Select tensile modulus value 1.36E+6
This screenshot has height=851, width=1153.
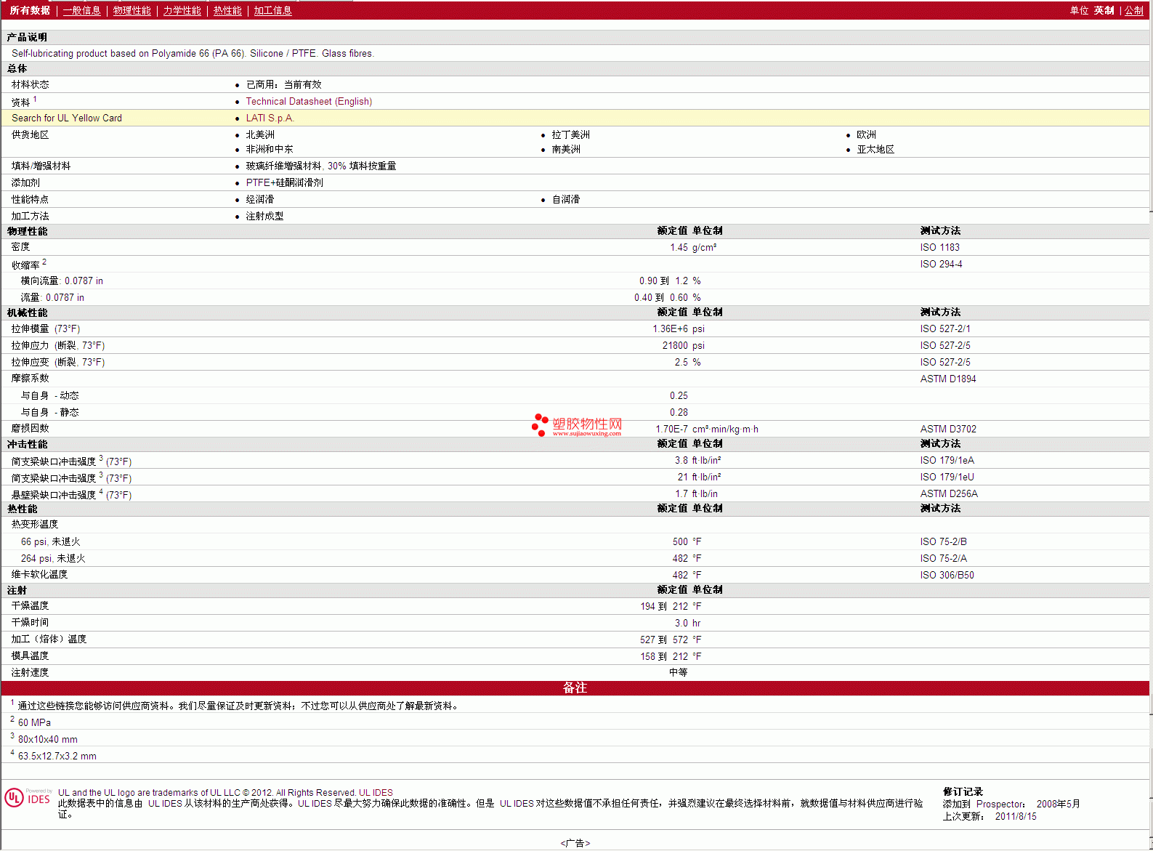pyautogui.click(x=670, y=329)
